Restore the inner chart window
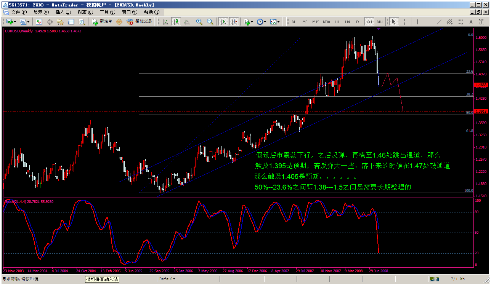491x284 pixels. pyautogui.click(x=479, y=12)
